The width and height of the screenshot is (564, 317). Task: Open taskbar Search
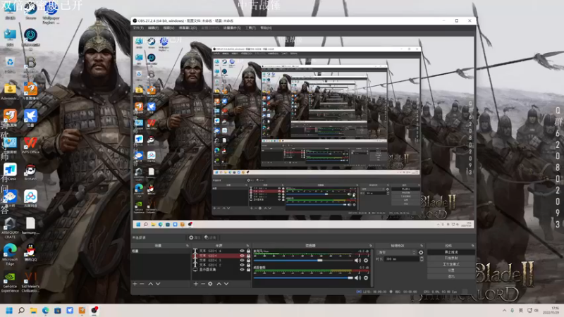21,310
